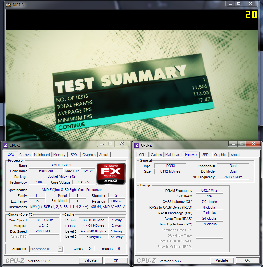The width and height of the screenshot is (263, 267).
Task: Click the left CPU-Z window's purple Z icon
Action: 5,145
